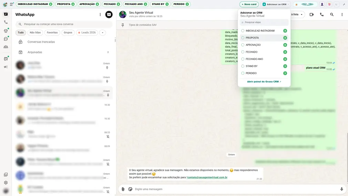Screen dimensions: 348x196
Task: Click the Tipos de conteúdos SAV pinned message
Action: click(143, 25)
